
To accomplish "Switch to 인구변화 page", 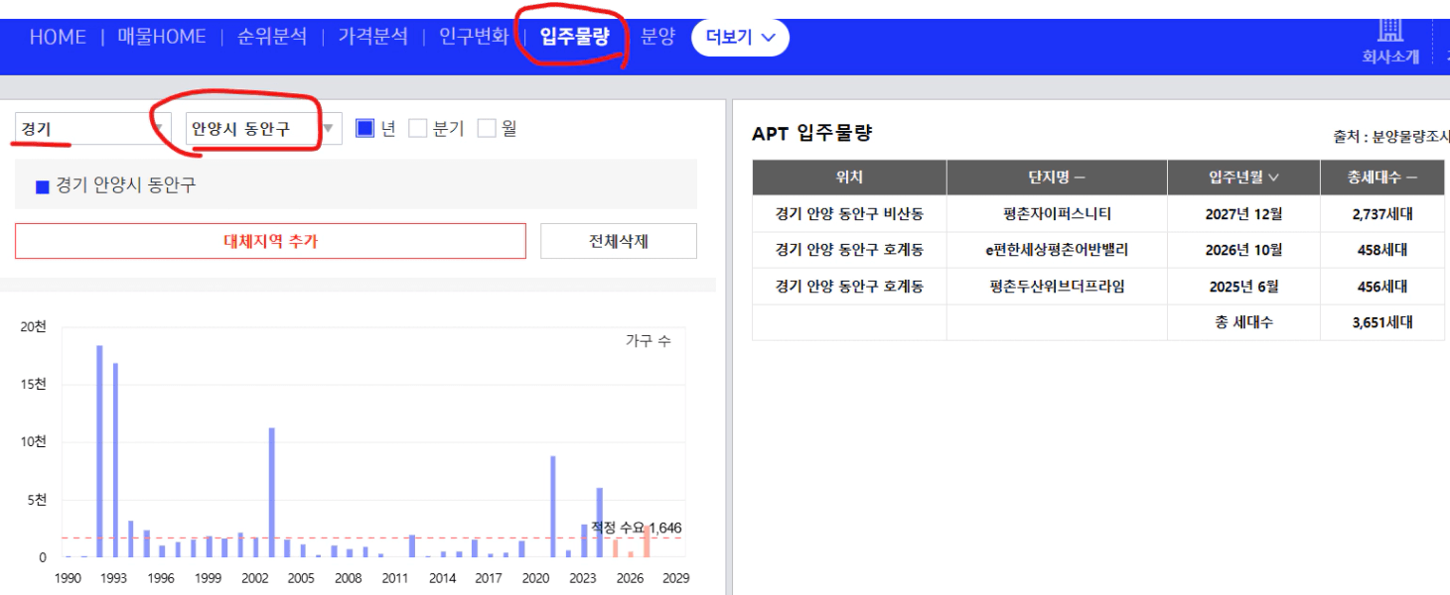I will pos(474,38).
